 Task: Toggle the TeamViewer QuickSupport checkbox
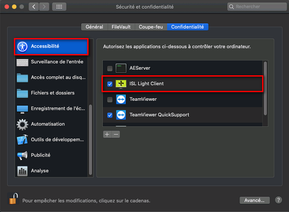[110, 115]
